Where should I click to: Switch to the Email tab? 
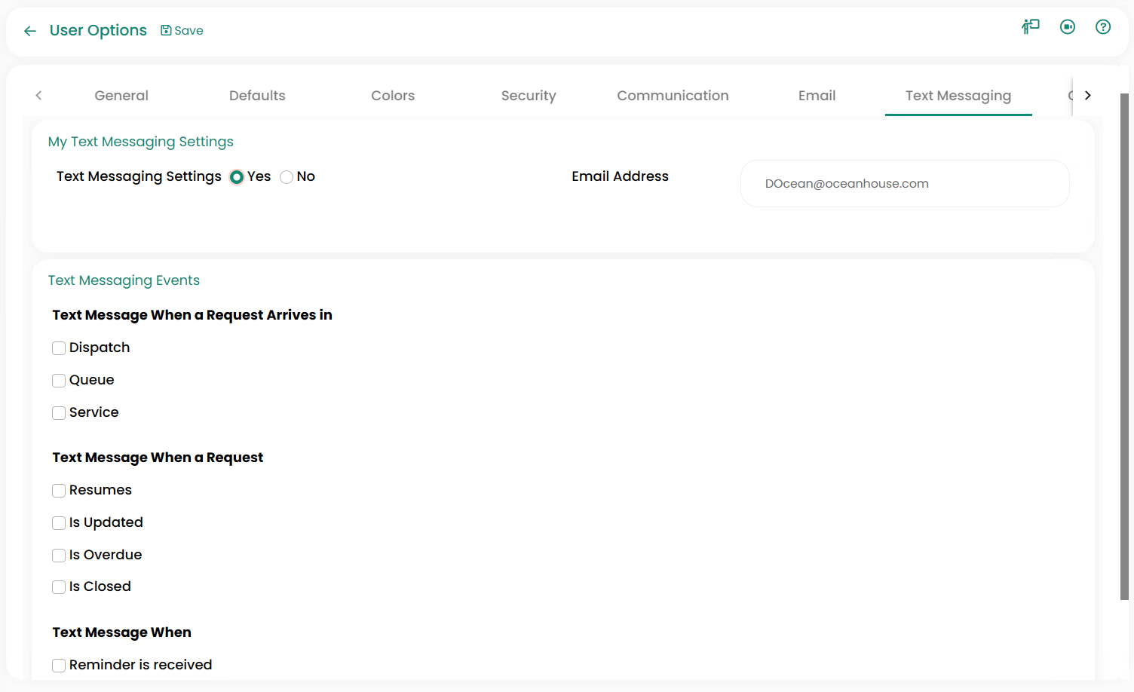click(817, 96)
